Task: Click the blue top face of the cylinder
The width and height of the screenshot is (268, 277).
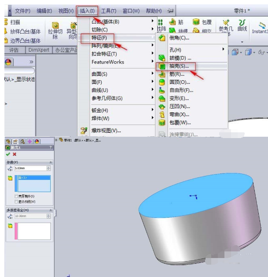Action: pos(196,195)
